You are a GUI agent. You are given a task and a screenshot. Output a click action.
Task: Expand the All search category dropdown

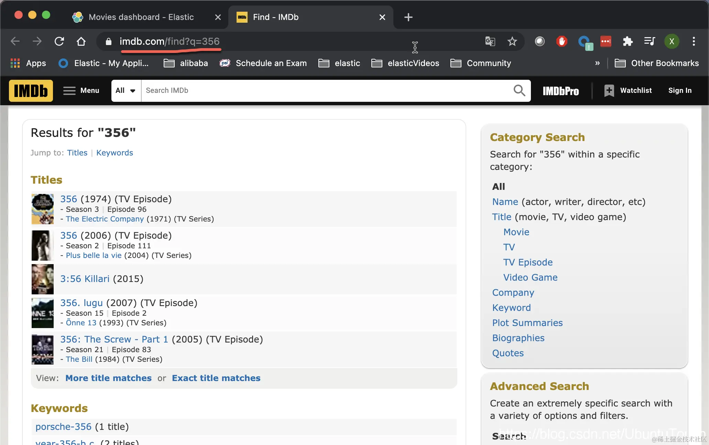point(126,91)
